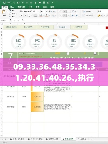
Task: Click the Percent Style icon
Action: pos(104,15)
